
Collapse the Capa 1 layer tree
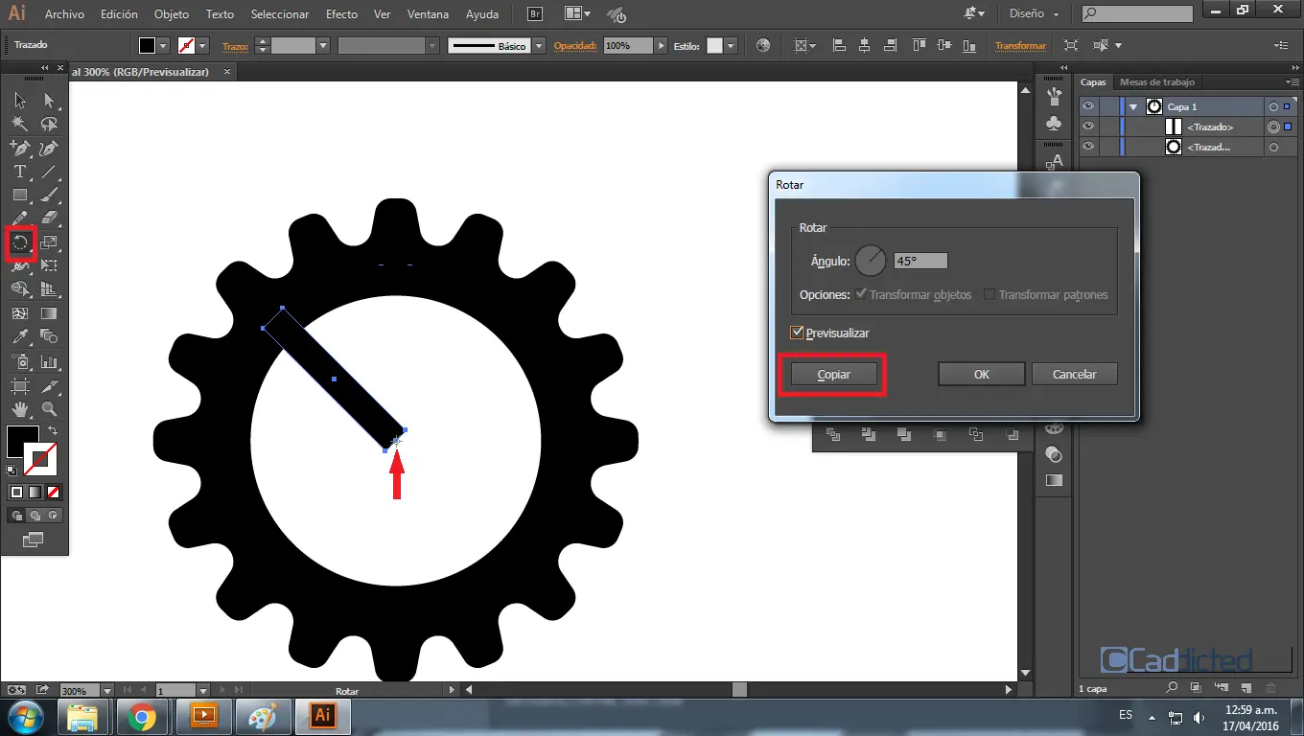coord(1133,106)
